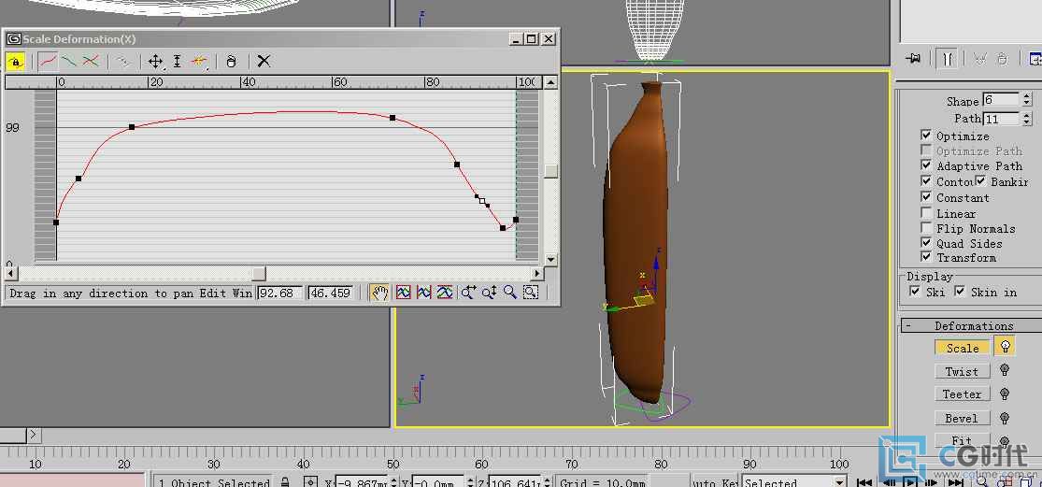Viewport: 1042px width, 487px height.
Task: Toggle the Skin display checkbox
Action: point(915,291)
